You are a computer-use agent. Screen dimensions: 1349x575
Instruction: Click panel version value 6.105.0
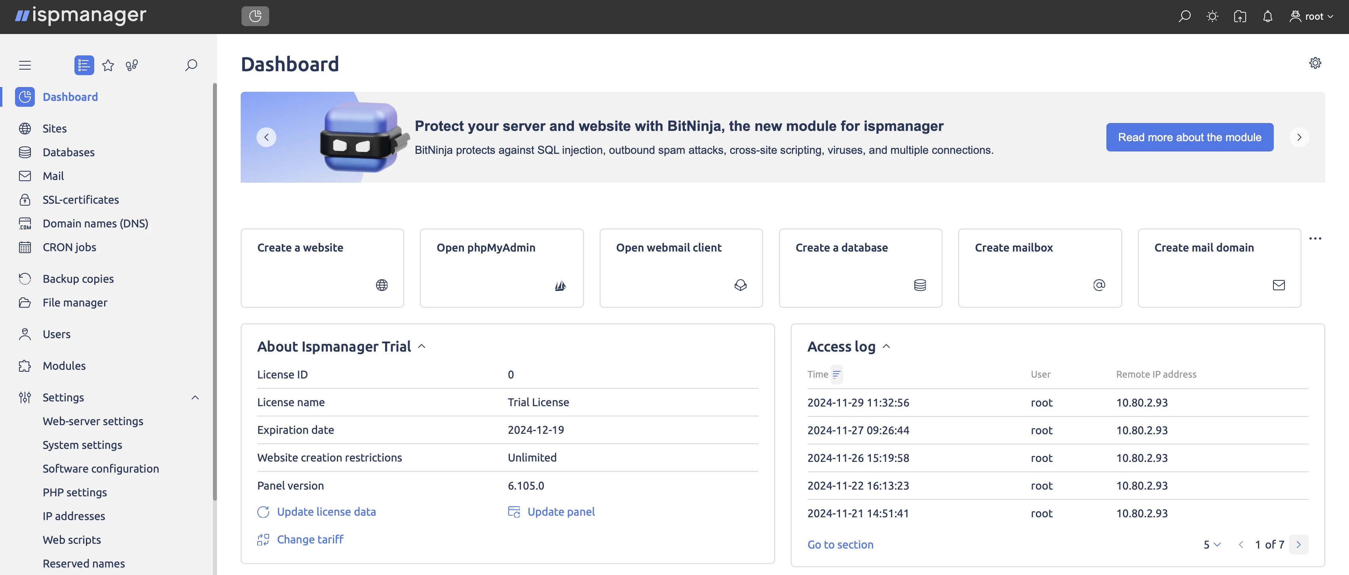point(526,486)
